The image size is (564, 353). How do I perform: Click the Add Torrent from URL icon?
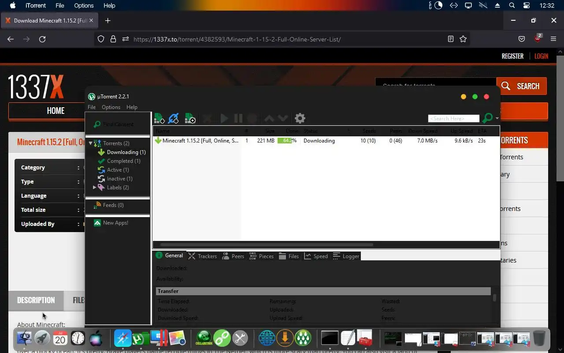click(174, 118)
